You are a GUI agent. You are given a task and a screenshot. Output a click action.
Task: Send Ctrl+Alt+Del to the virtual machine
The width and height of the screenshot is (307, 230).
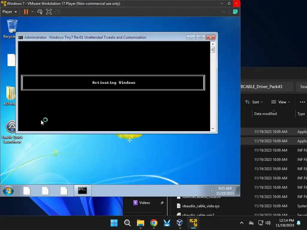(x=40, y=12)
